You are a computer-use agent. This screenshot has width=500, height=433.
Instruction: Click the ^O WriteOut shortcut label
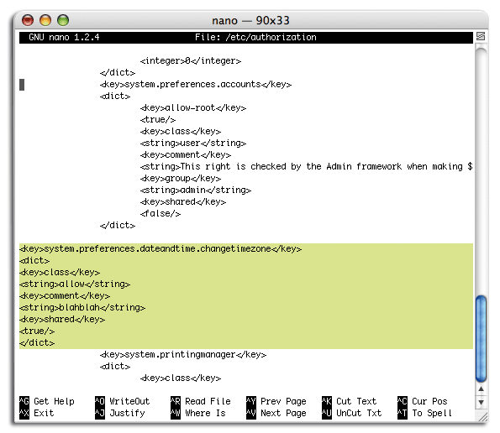tap(123, 401)
